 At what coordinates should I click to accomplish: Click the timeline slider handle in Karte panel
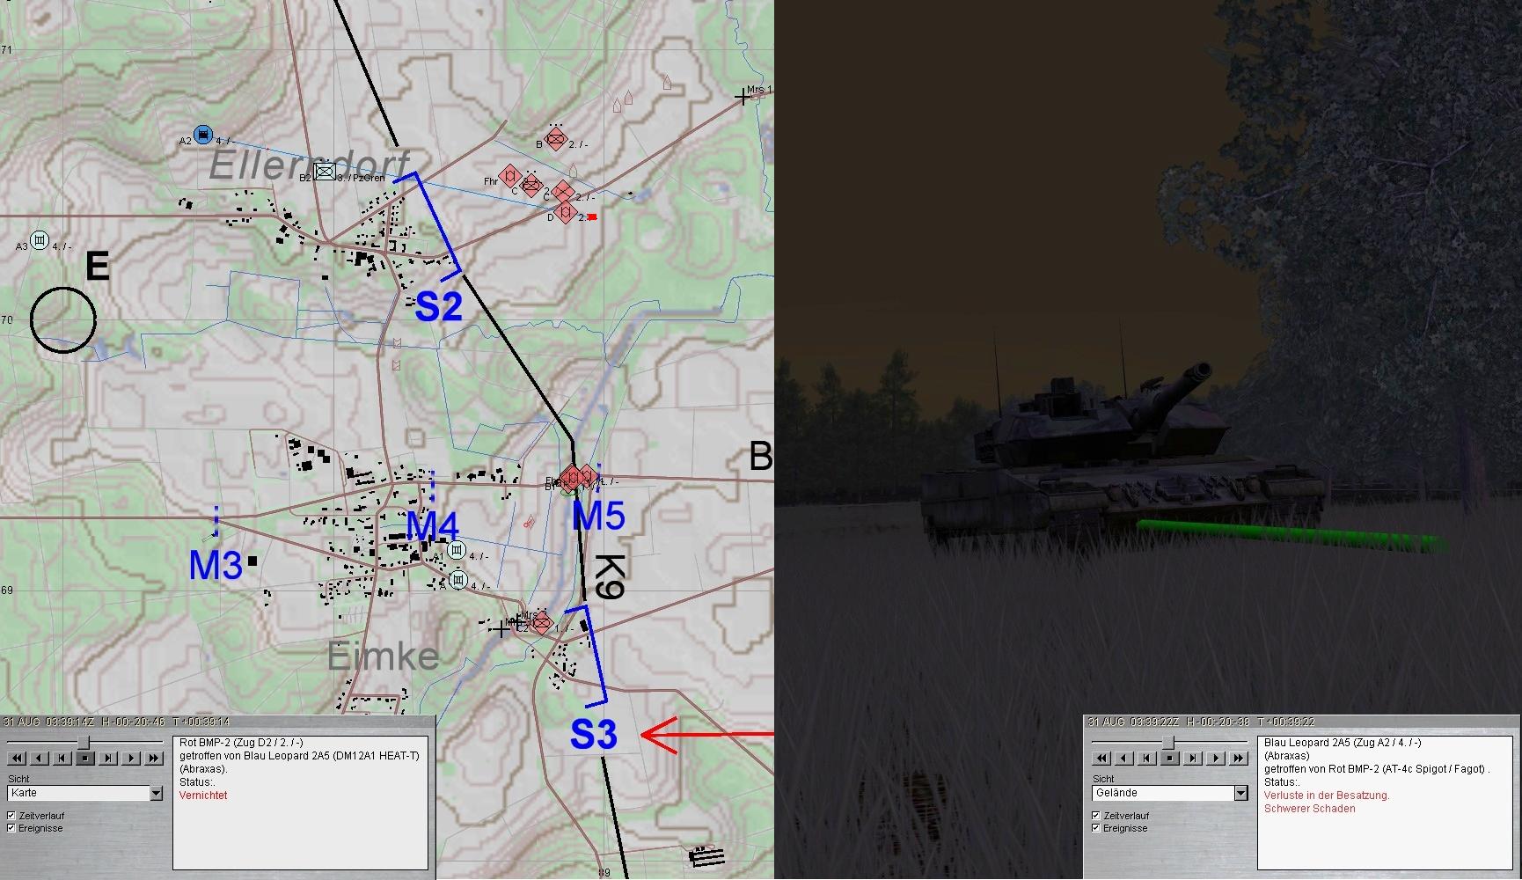click(84, 744)
